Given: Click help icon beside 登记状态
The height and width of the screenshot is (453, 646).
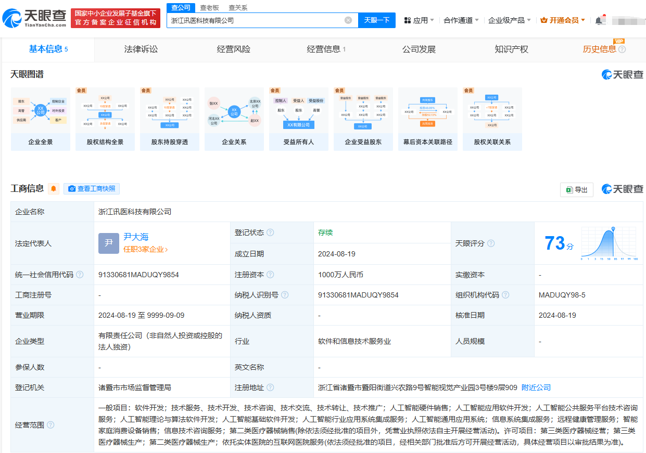Looking at the screenshot, I should click(x=270, y=232).
